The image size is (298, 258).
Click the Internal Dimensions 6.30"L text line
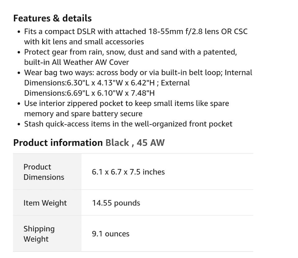coord(106,83)
